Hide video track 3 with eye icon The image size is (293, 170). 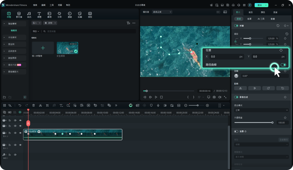click(20, 126)
